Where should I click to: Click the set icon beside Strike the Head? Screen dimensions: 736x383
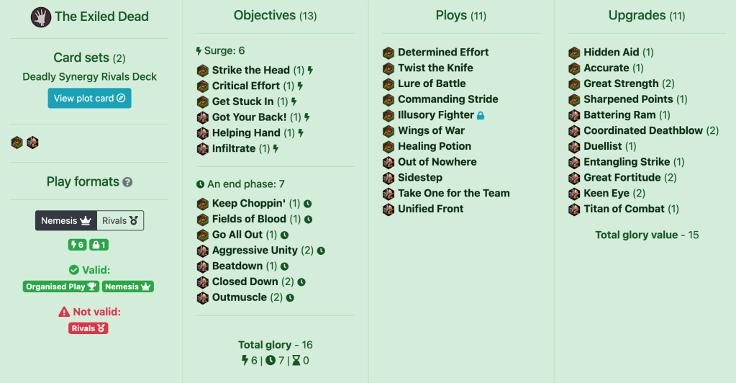(202, 71)
